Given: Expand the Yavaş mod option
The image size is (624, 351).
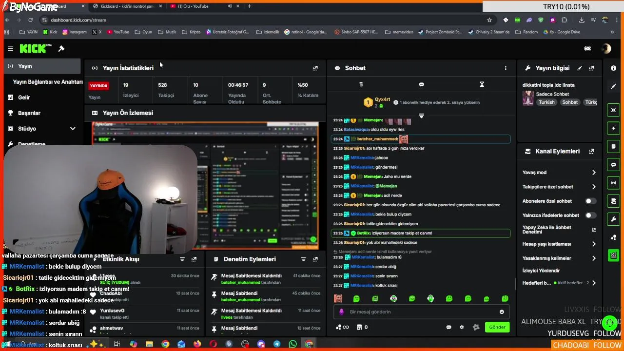Looking at the screenshot, I should 594,173.
